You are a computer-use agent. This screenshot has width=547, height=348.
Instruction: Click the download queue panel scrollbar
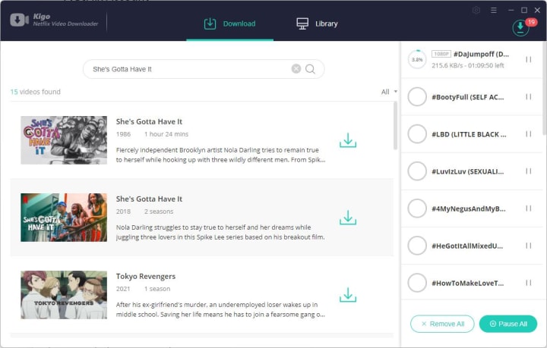(x=545, y=88)
